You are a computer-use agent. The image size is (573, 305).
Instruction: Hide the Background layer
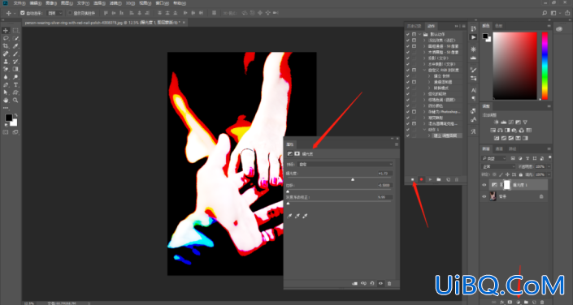484,196
